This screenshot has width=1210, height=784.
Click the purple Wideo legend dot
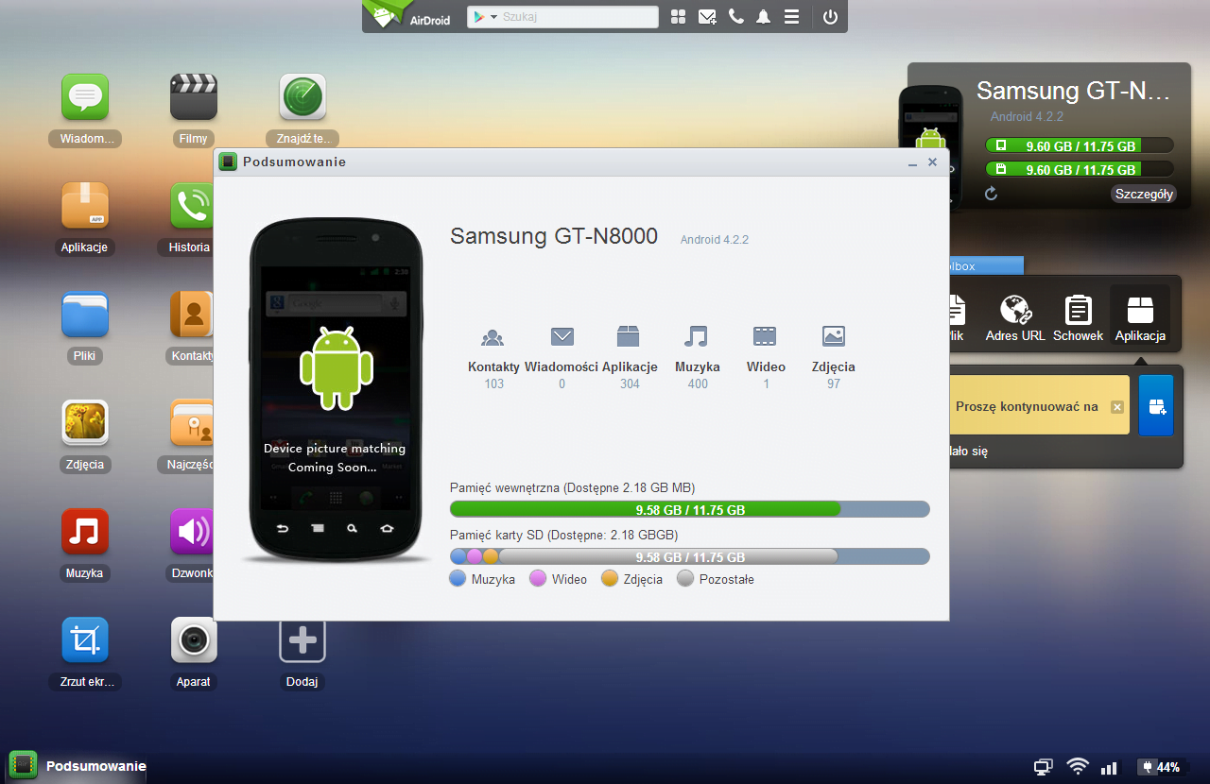click(x=538, y=578)
